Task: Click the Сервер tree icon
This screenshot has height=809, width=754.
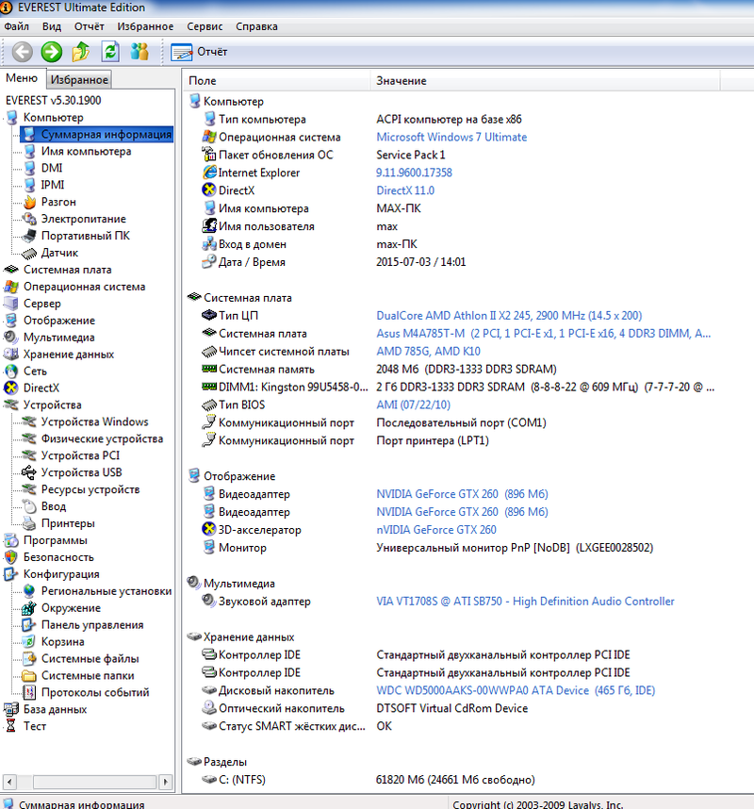Action: click(x=11, y=304)
